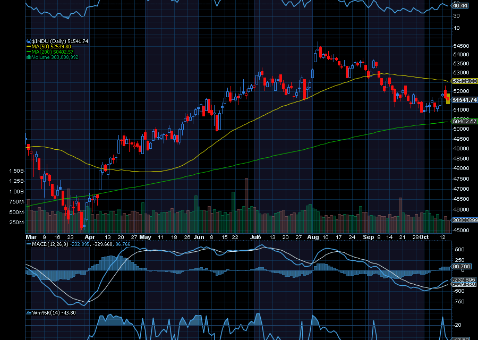Click the "Volume 303,008,992" legend text
478x340 pixels.
point(55,57)
